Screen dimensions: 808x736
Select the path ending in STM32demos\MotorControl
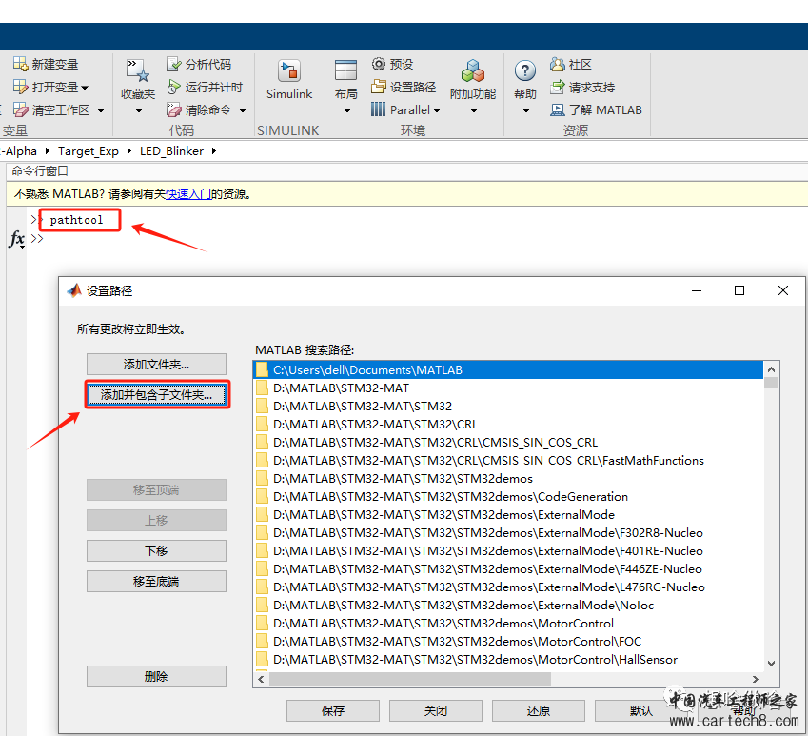pos(508,623)
